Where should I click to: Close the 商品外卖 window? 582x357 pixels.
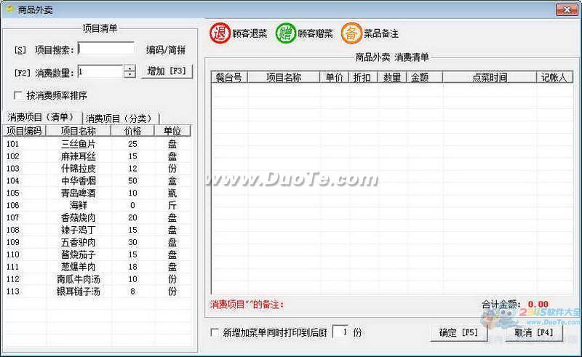point(566,9)
